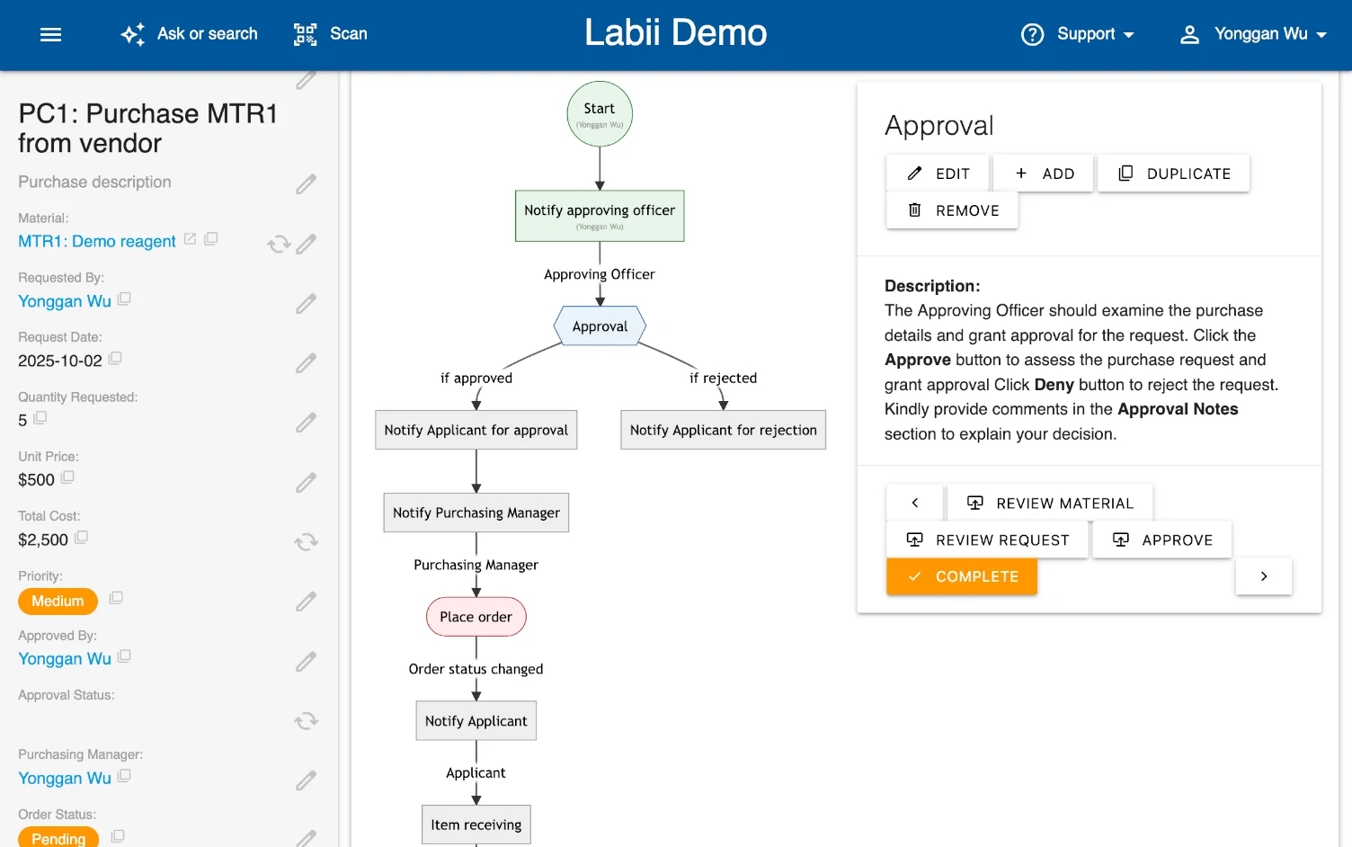Copy the Pending order status
Image resolution: width=1352 pixels, height=847 pixels.
coord(117,835)
